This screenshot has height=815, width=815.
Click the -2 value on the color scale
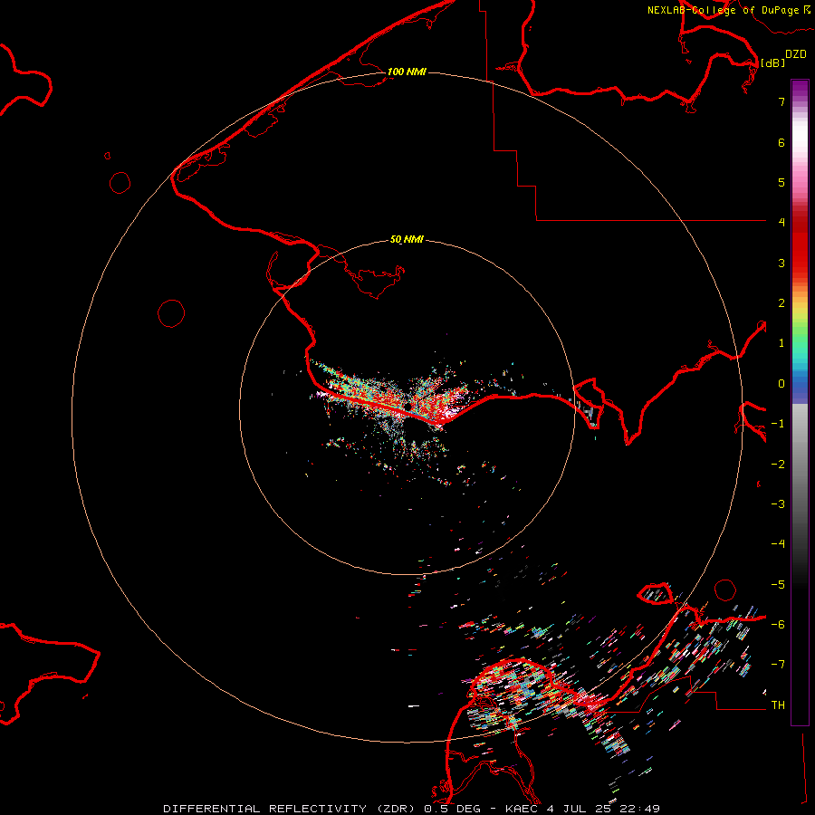[x=778, y=465]
